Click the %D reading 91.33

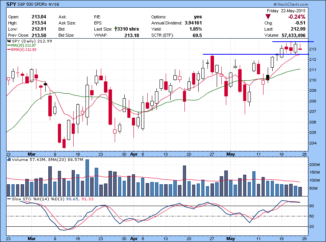point(87,199)
